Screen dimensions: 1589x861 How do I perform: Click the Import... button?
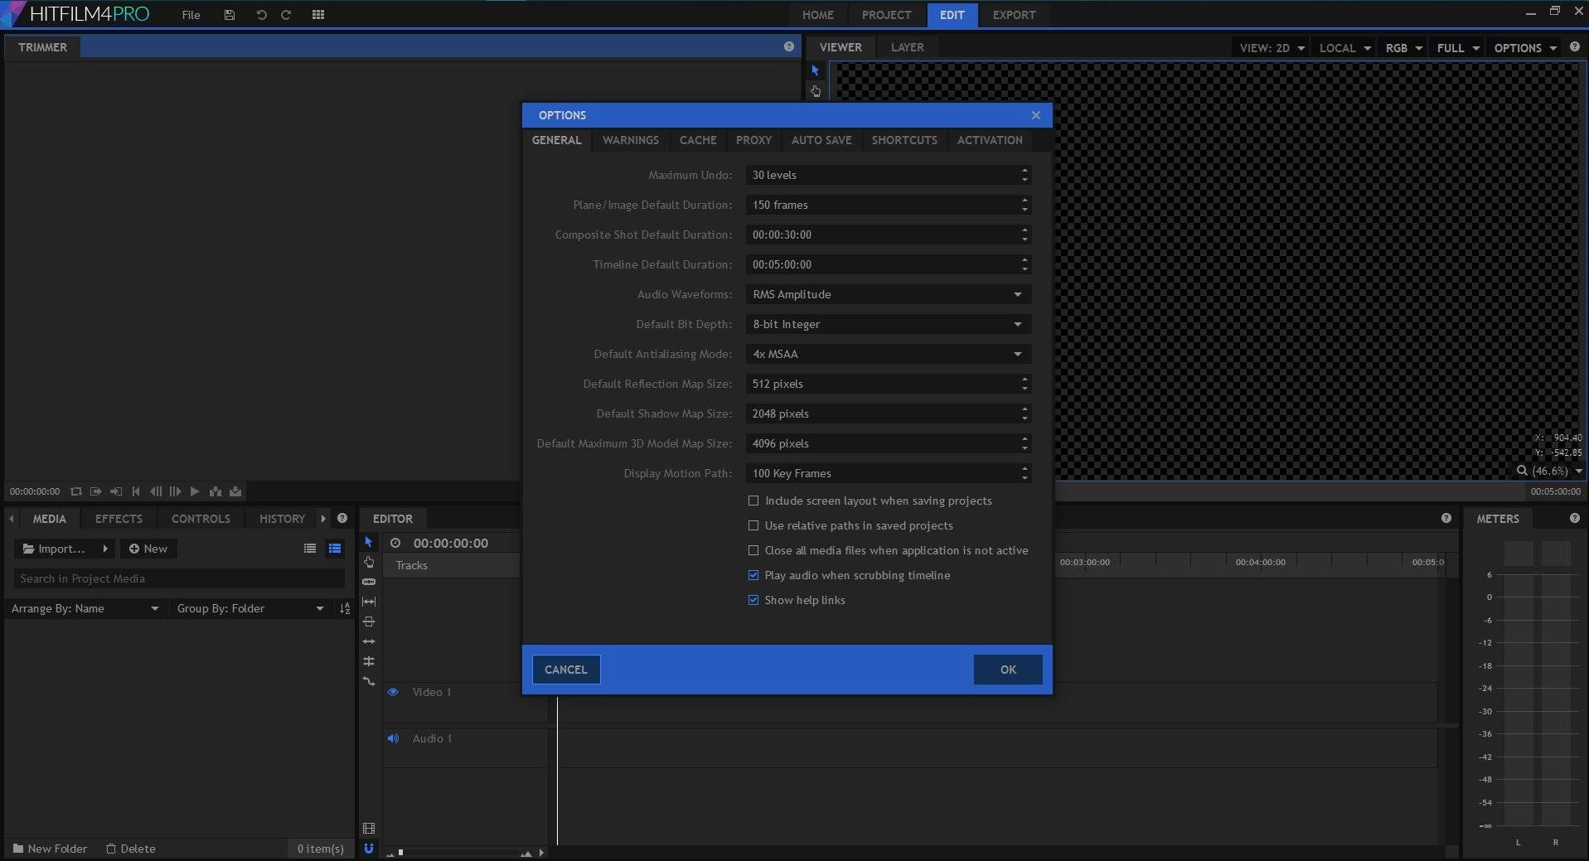[x=63, y=549]
